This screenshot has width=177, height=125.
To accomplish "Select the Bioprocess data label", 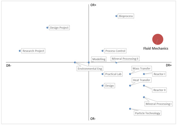I will 126,16.
